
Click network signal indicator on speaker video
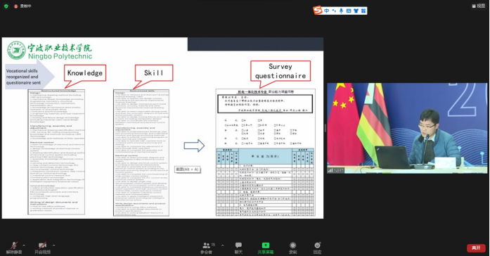(330, 170)
